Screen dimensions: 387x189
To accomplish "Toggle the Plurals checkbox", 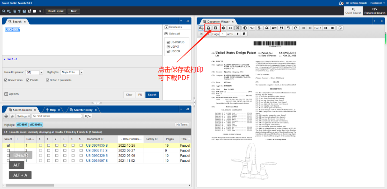I will pyautogui.click(x=28, y=80).
